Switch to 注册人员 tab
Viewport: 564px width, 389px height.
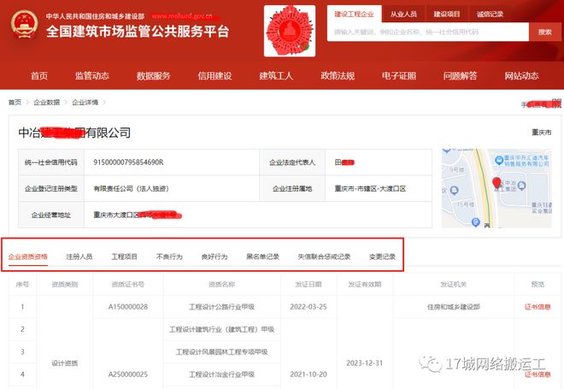point(79,256)
